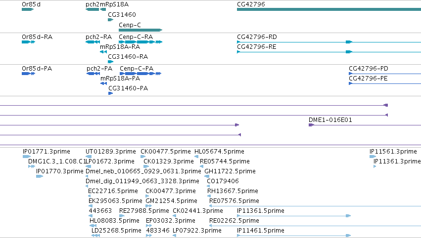Click the IP01771.3prime EST label
Screen dimensions: 421x238
[47, 152]
